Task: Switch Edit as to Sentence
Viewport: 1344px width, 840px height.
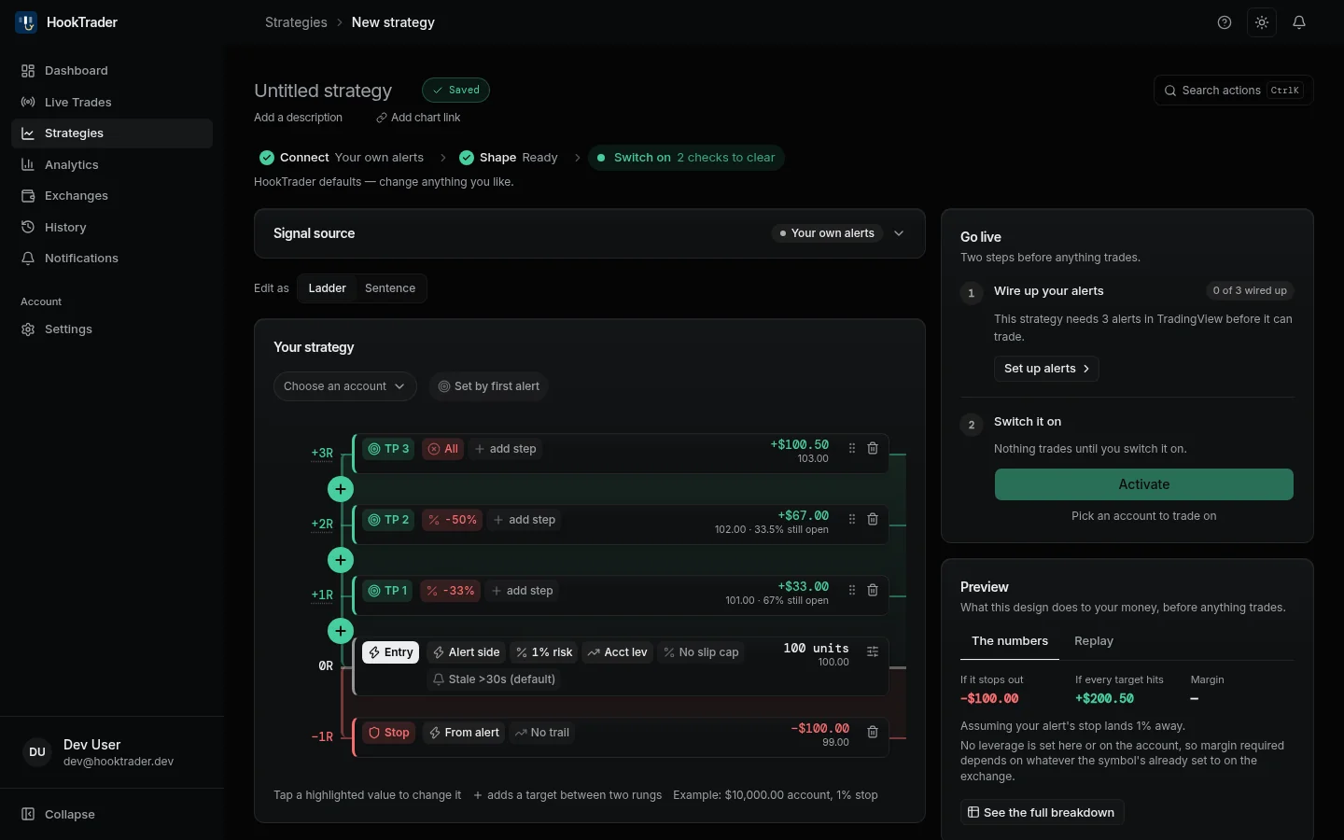Action: coord(390,288)
